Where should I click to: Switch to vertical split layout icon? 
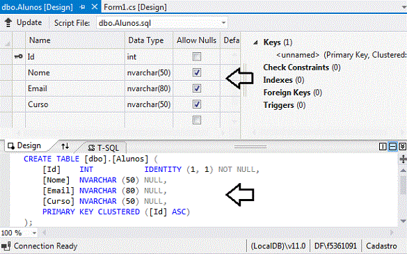pos(383,146)
